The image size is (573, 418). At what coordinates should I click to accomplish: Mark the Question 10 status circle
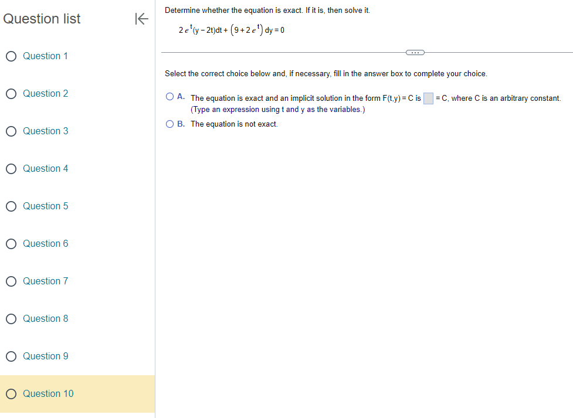click(x=10, y=393)
